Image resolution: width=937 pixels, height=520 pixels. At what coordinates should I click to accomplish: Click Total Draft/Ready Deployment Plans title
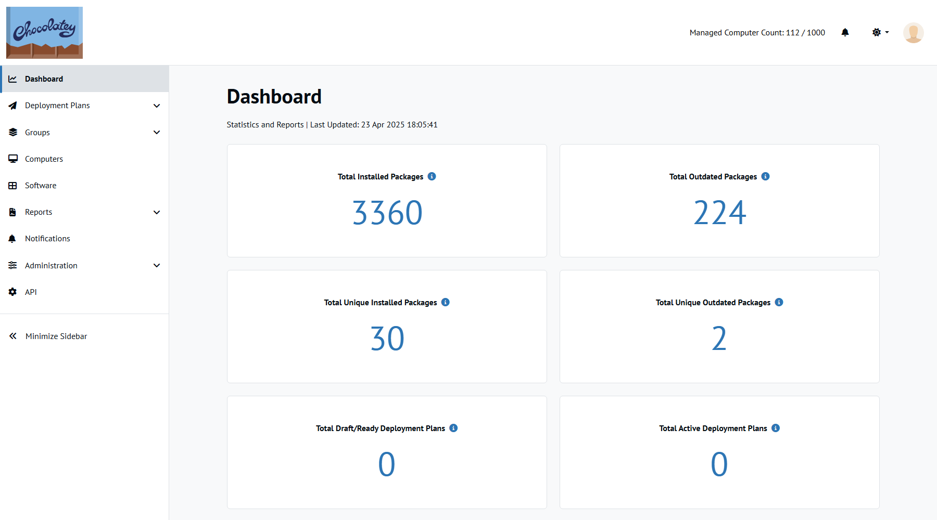(x=381, y=428)
